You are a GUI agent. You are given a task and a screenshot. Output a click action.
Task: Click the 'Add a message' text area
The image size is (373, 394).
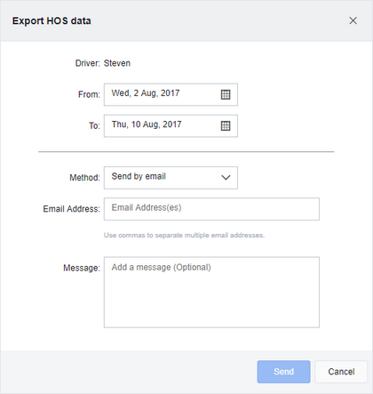click(x=211, y=293)
